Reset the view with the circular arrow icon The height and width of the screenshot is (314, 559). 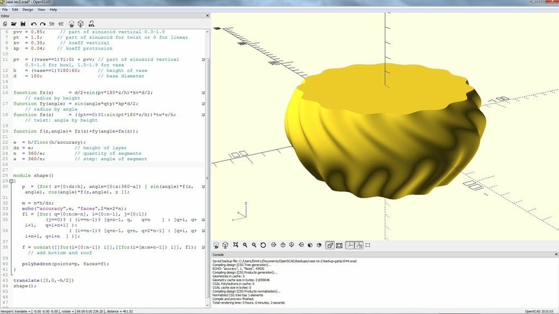(263, 245)
